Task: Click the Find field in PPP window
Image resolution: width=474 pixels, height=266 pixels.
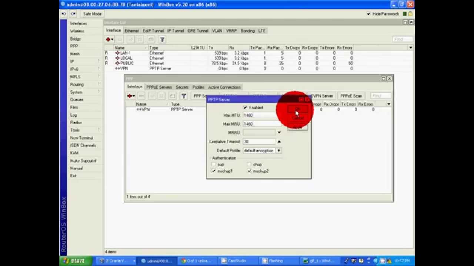Action: (381, 96)
